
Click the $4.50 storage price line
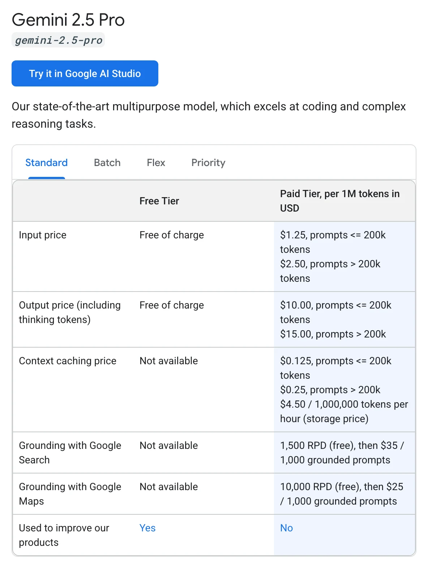[x=344, y=412]
